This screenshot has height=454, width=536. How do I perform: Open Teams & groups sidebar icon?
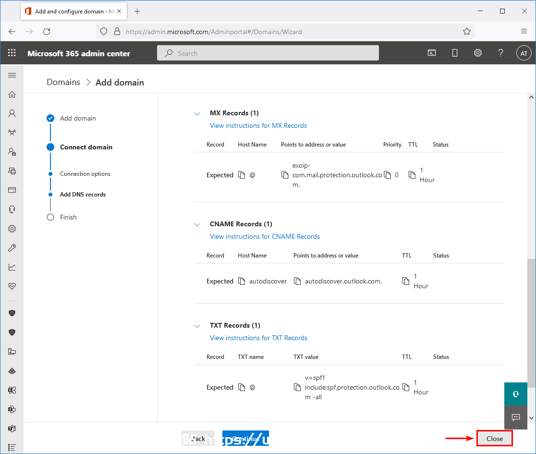[12, 133]
